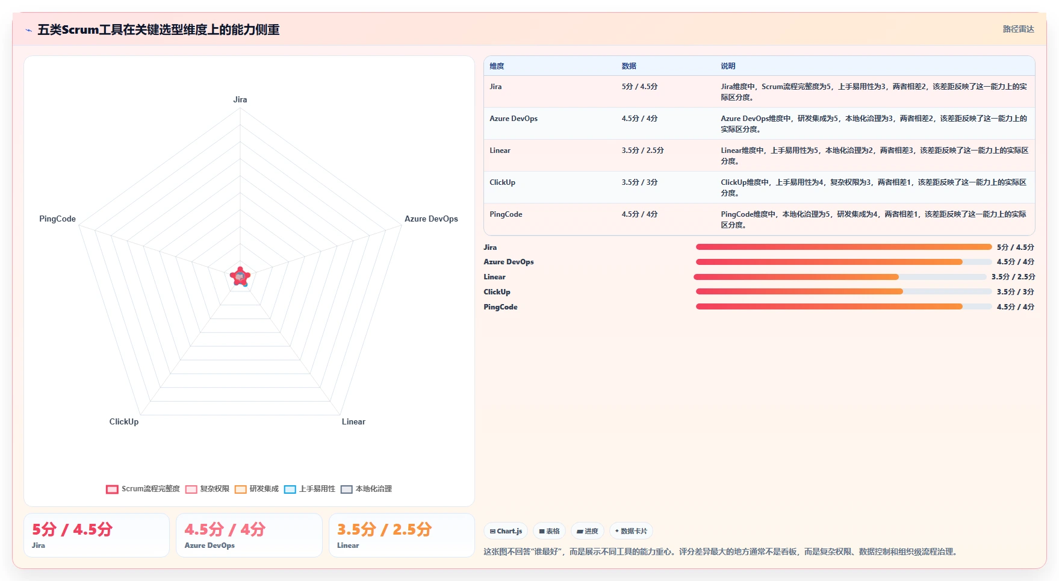Image resolution: width=1059 pixels, height=581 pixels.
Task: Toggle 本地化治理 legend series
Action: pos(366,489)
